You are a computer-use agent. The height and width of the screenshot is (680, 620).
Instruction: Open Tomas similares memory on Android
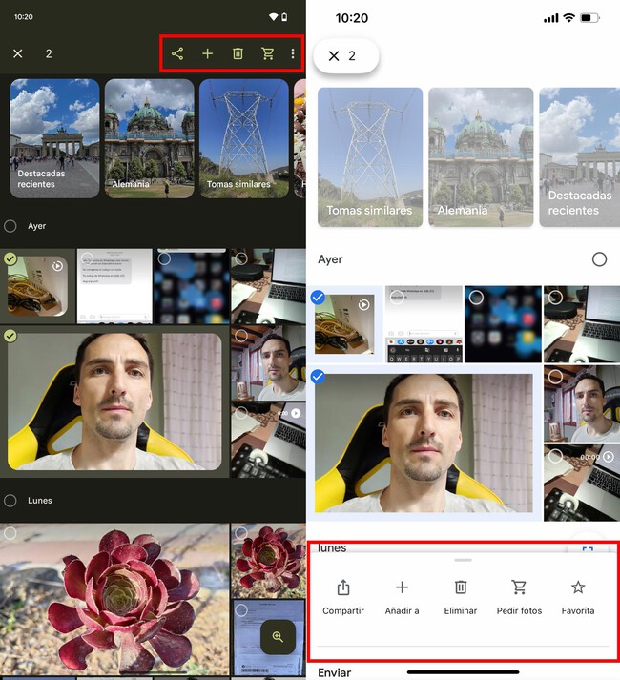point(244,138)
